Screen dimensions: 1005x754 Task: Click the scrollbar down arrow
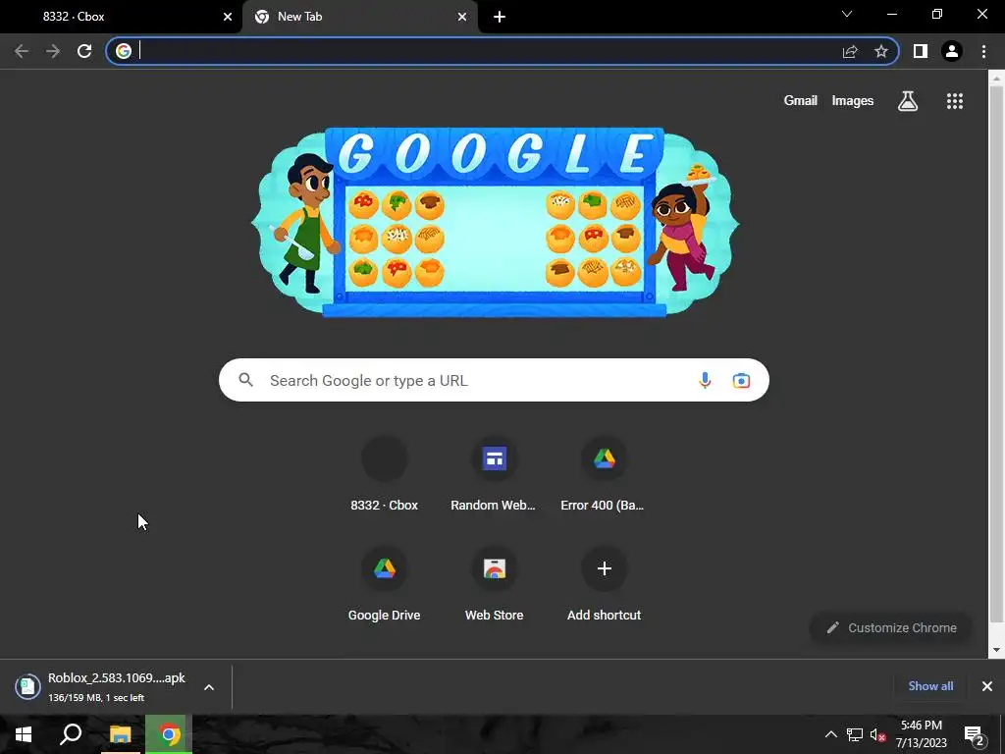(x=995, y=650)
